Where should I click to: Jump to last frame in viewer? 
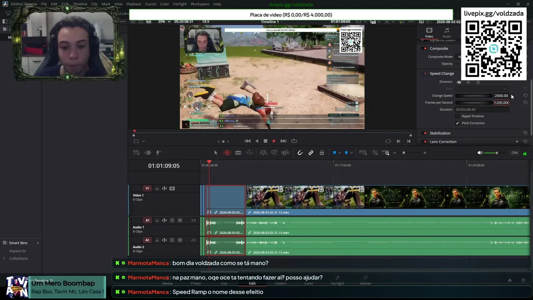pos(283,141)
